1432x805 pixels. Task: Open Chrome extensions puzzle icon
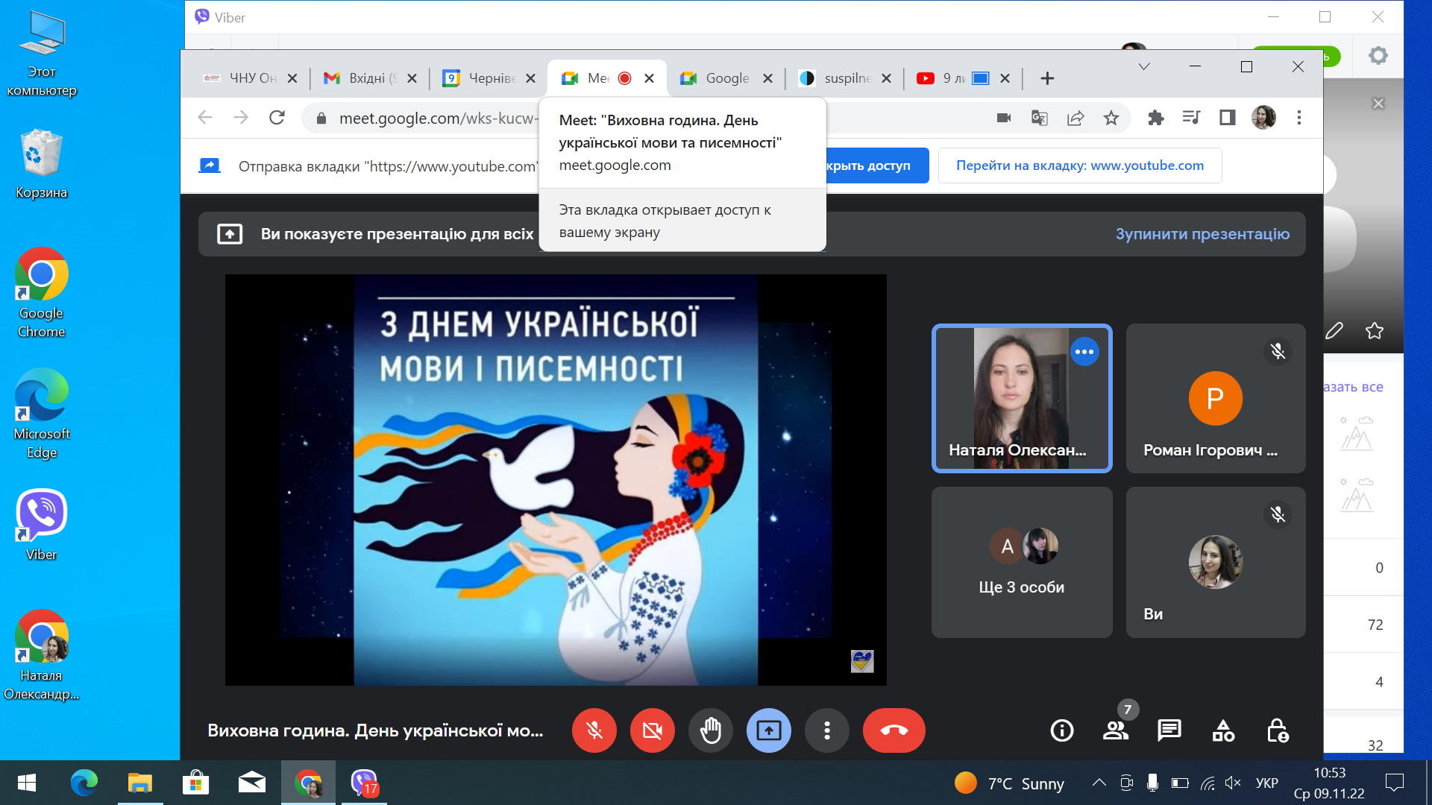[1156, 118]
